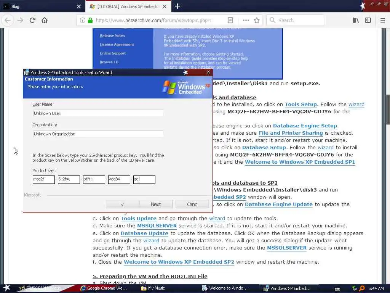This screenshot has height=293, width=390.
Task: Follow the Tools Setup link
Action: 301,105
